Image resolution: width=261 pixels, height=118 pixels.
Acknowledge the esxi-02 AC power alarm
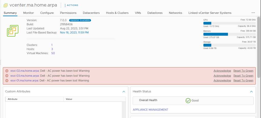click(x=222, y=71)
